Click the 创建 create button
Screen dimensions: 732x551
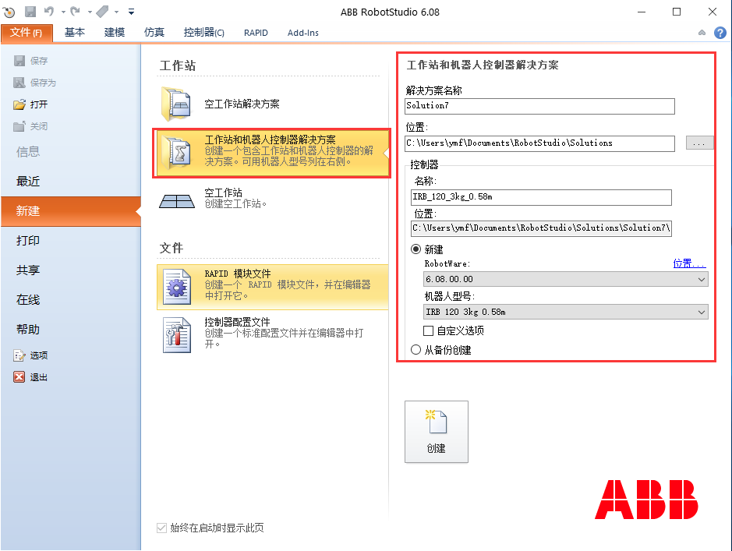pyautogui.click(x=437, y=432)
